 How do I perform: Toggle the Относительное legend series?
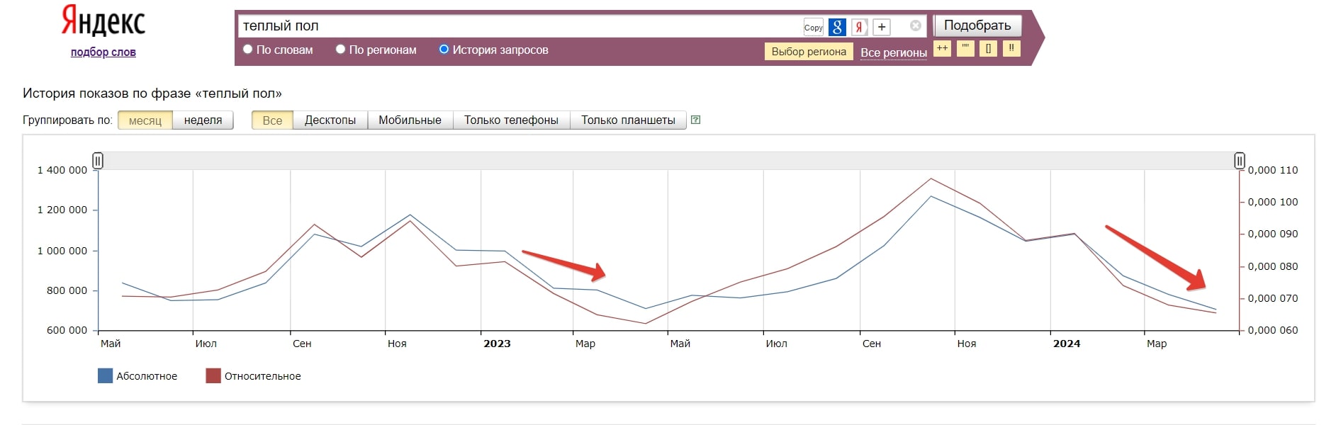(253, 376)
